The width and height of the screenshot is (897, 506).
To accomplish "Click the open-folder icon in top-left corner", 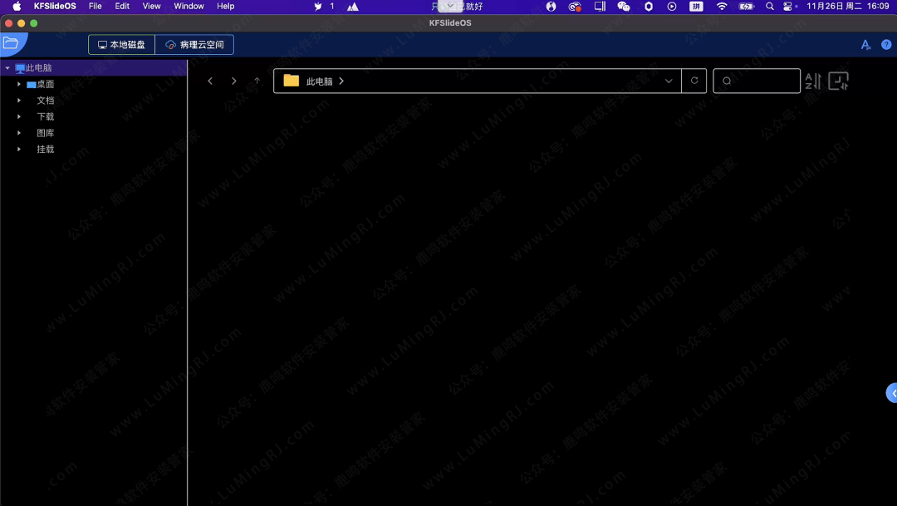I will pyautogui.click(x=11, y=43).
